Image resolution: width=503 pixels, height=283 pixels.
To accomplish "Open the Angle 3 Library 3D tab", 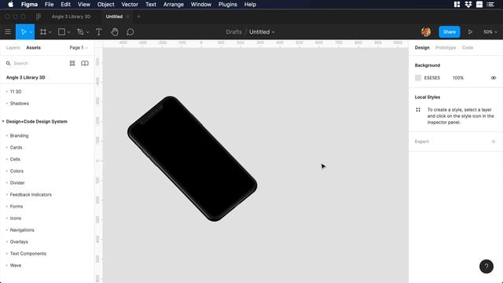I will coord(71,17).
